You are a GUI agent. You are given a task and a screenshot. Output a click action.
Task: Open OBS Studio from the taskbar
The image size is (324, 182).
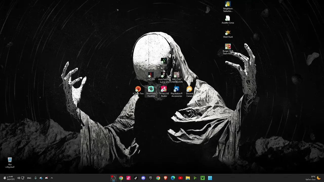point(113,178)
